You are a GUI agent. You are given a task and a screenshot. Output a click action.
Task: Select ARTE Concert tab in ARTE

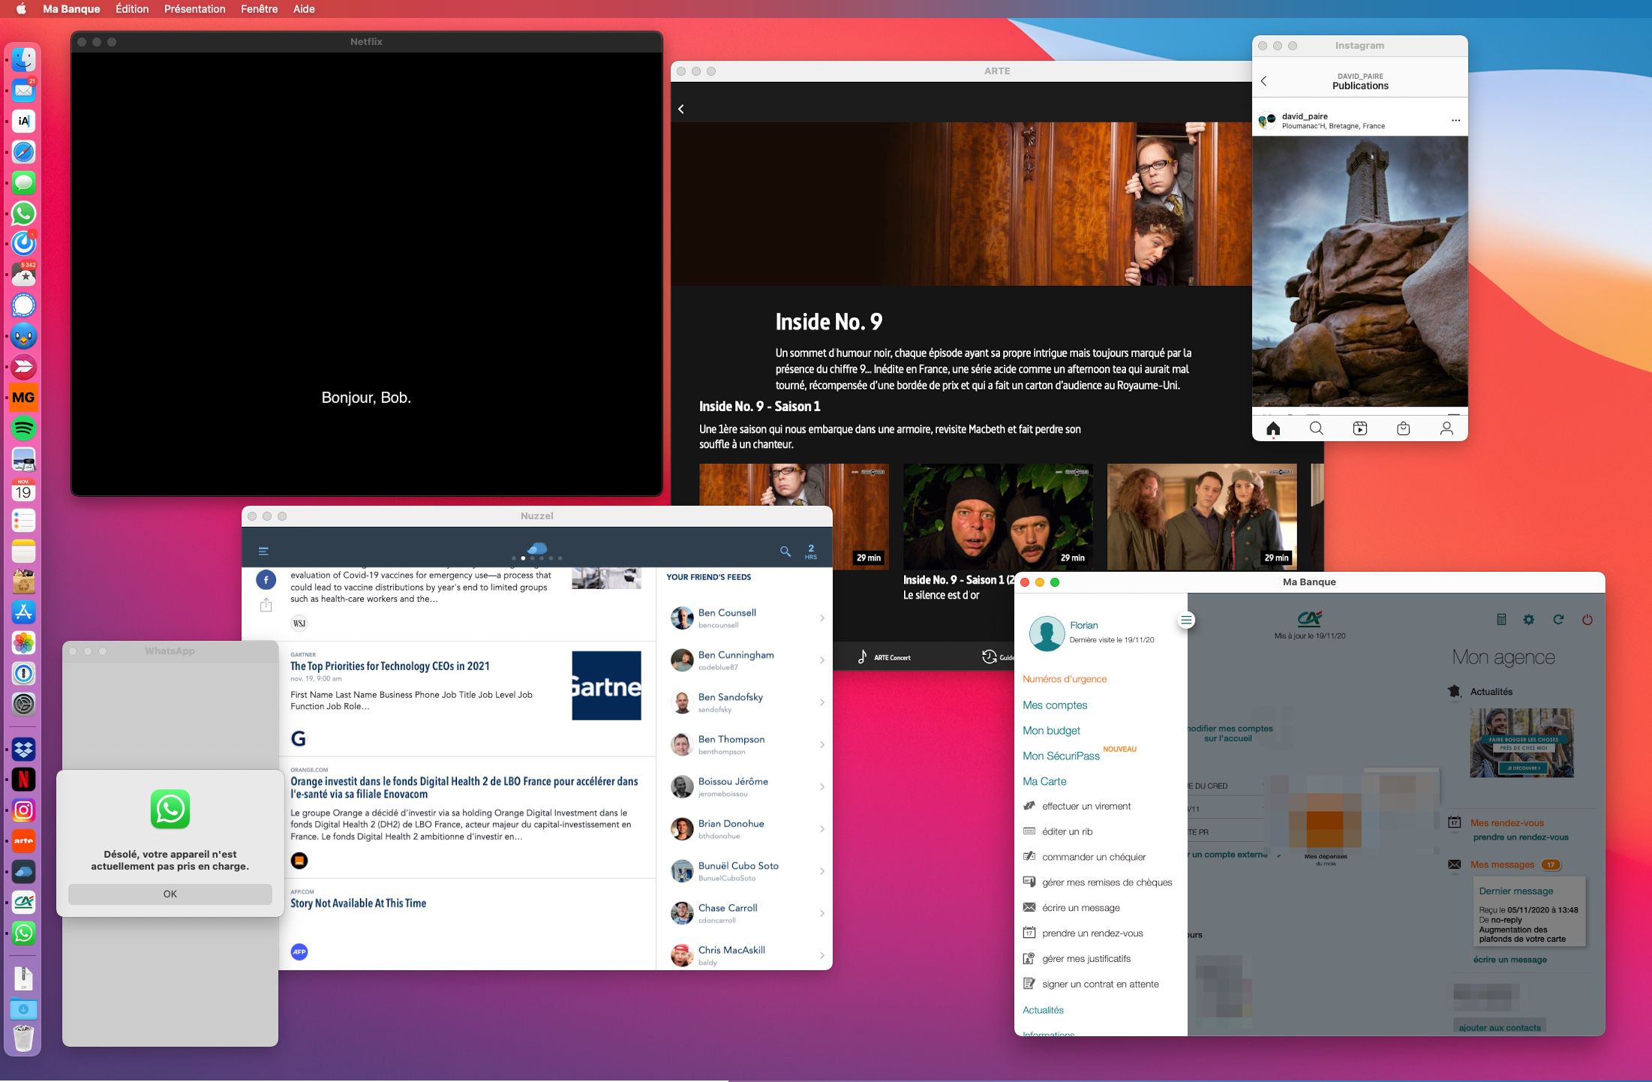coord(884,657)
